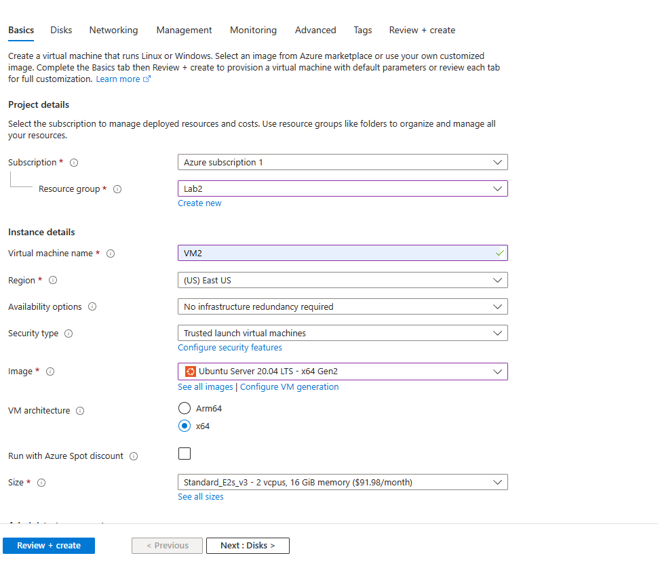Select the Arm64 architecture radio button
This screenshot has height=562, width=658.
tap(185, 408)
